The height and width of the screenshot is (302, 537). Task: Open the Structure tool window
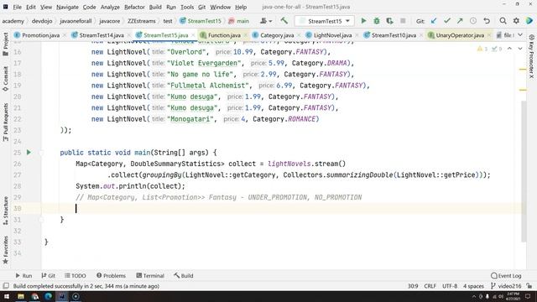(6, 211)
